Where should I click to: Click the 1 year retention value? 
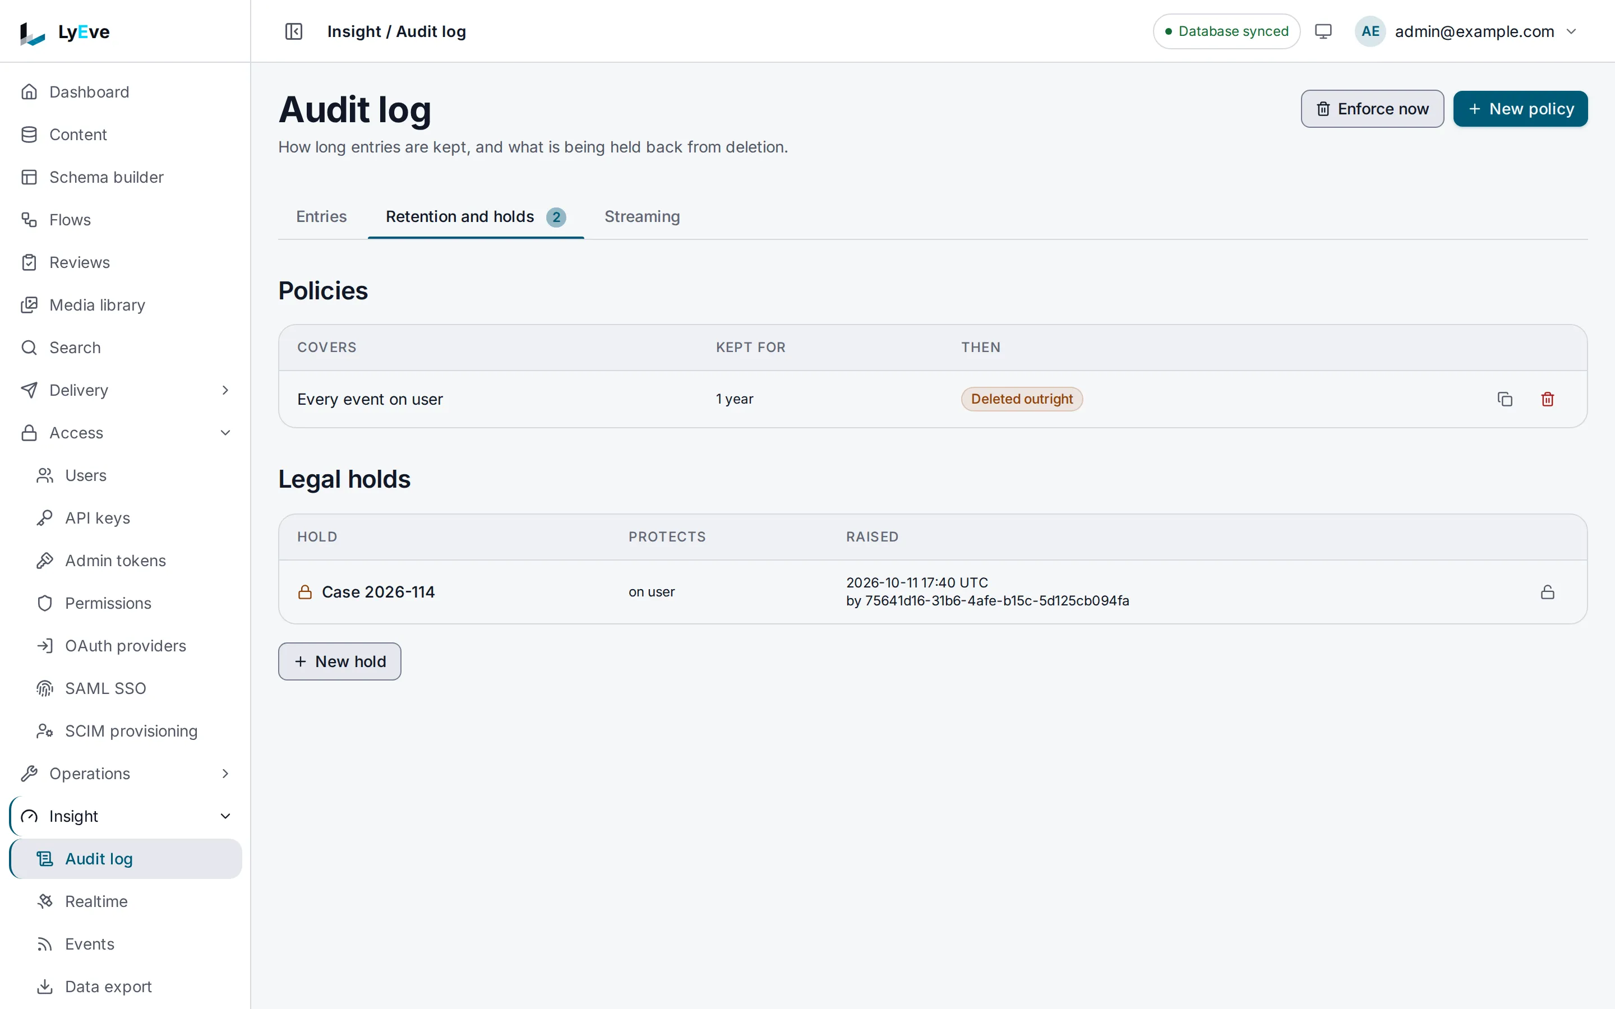[x=734, y=399]
